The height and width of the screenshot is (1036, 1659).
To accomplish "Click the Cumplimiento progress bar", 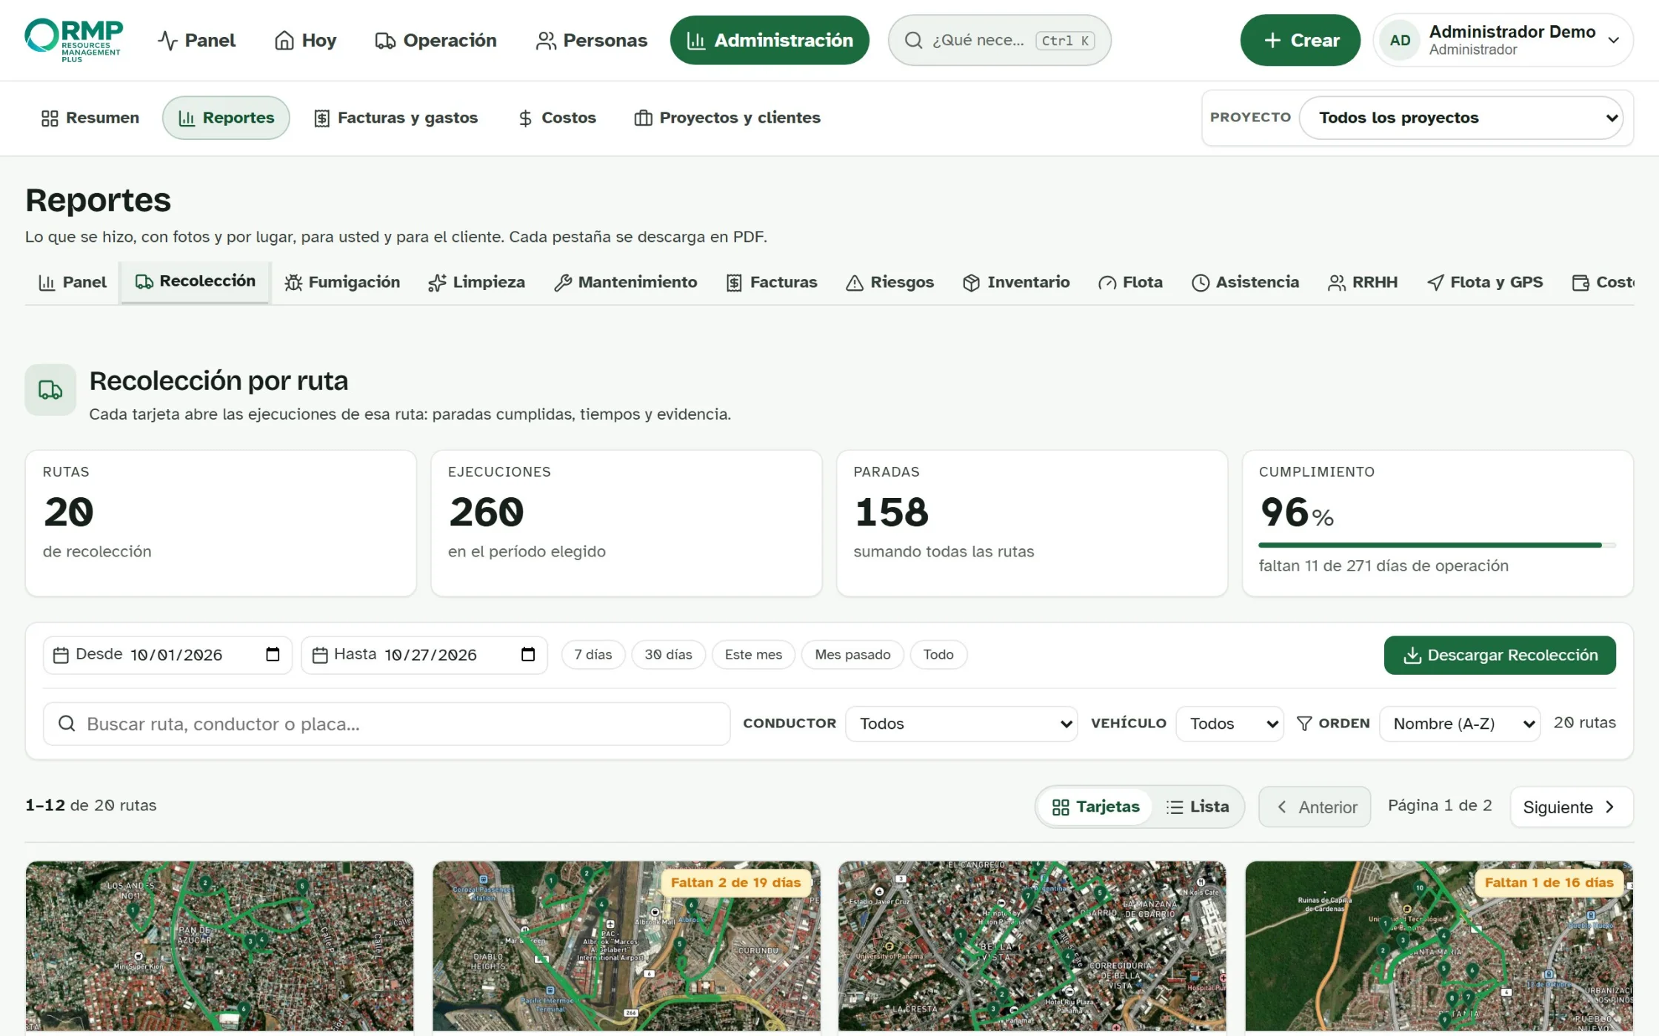I will (x=1437, y=545).
